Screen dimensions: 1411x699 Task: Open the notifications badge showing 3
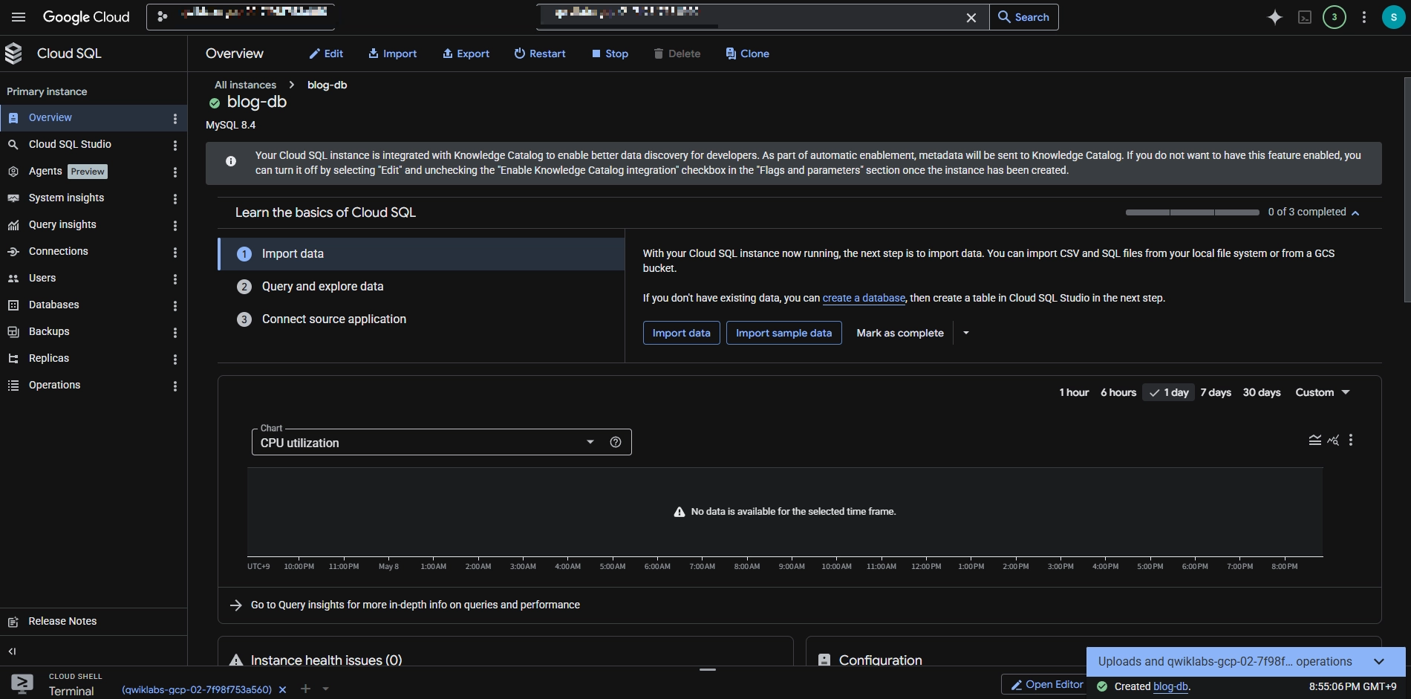[x=1335, y=17]
